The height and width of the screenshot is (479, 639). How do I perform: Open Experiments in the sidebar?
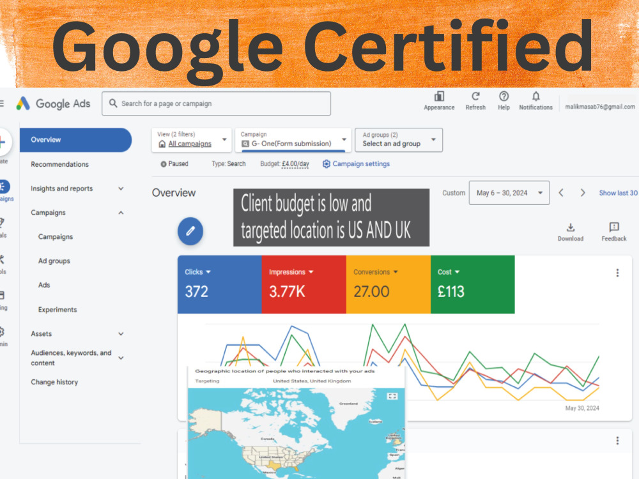57,309
